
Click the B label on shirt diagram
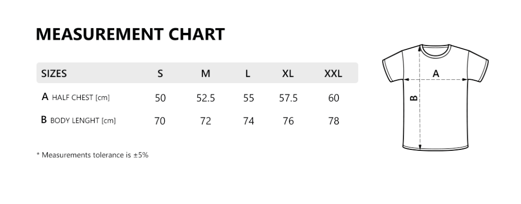414,98
